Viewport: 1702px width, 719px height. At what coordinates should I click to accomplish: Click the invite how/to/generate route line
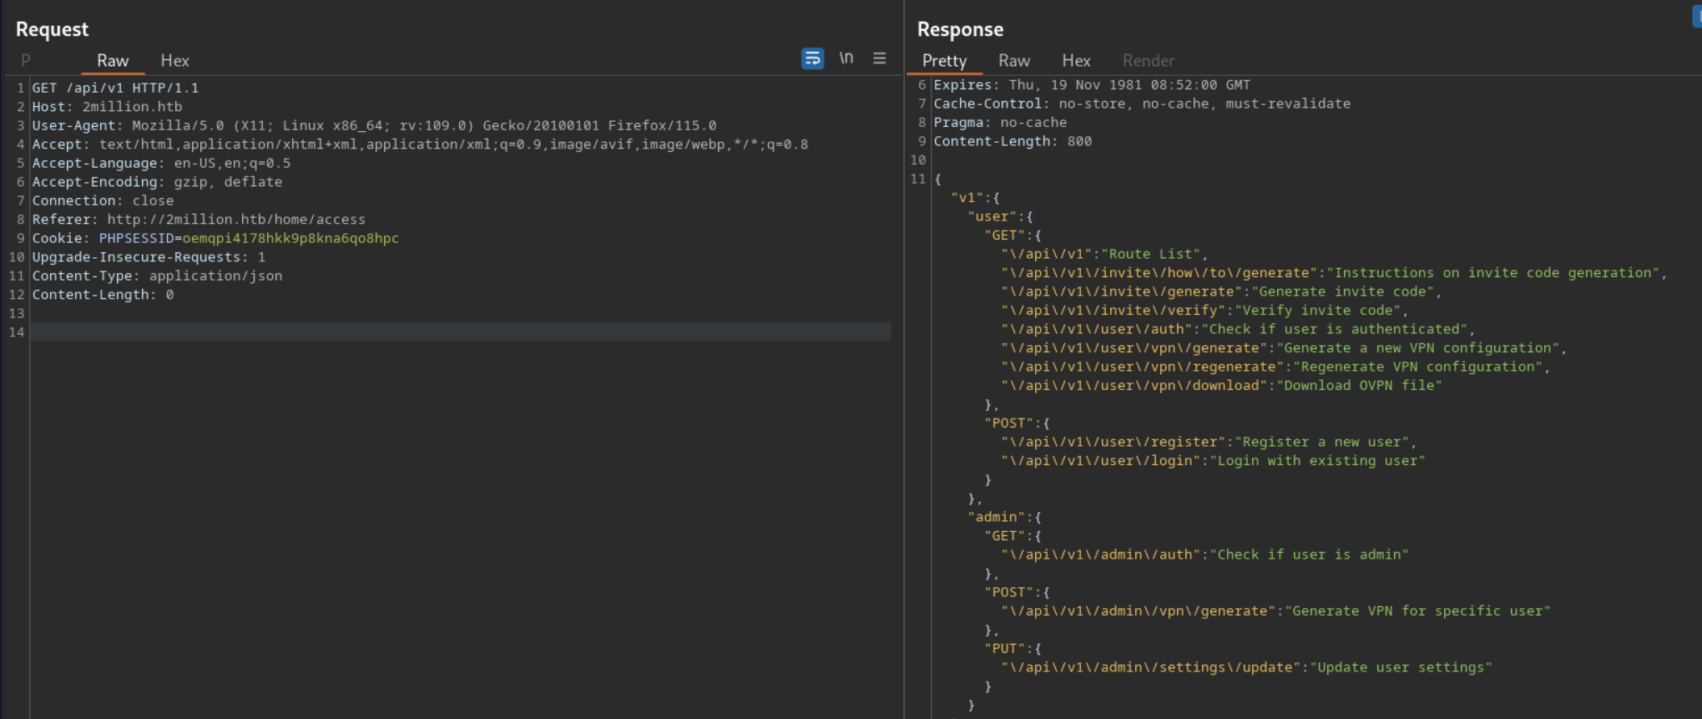coord(1334,273)
